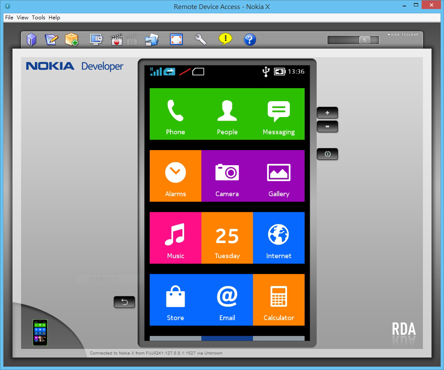Click the phone back arrow button
The height and width of the screenshot is (370, 444).
tap(124, 302)
